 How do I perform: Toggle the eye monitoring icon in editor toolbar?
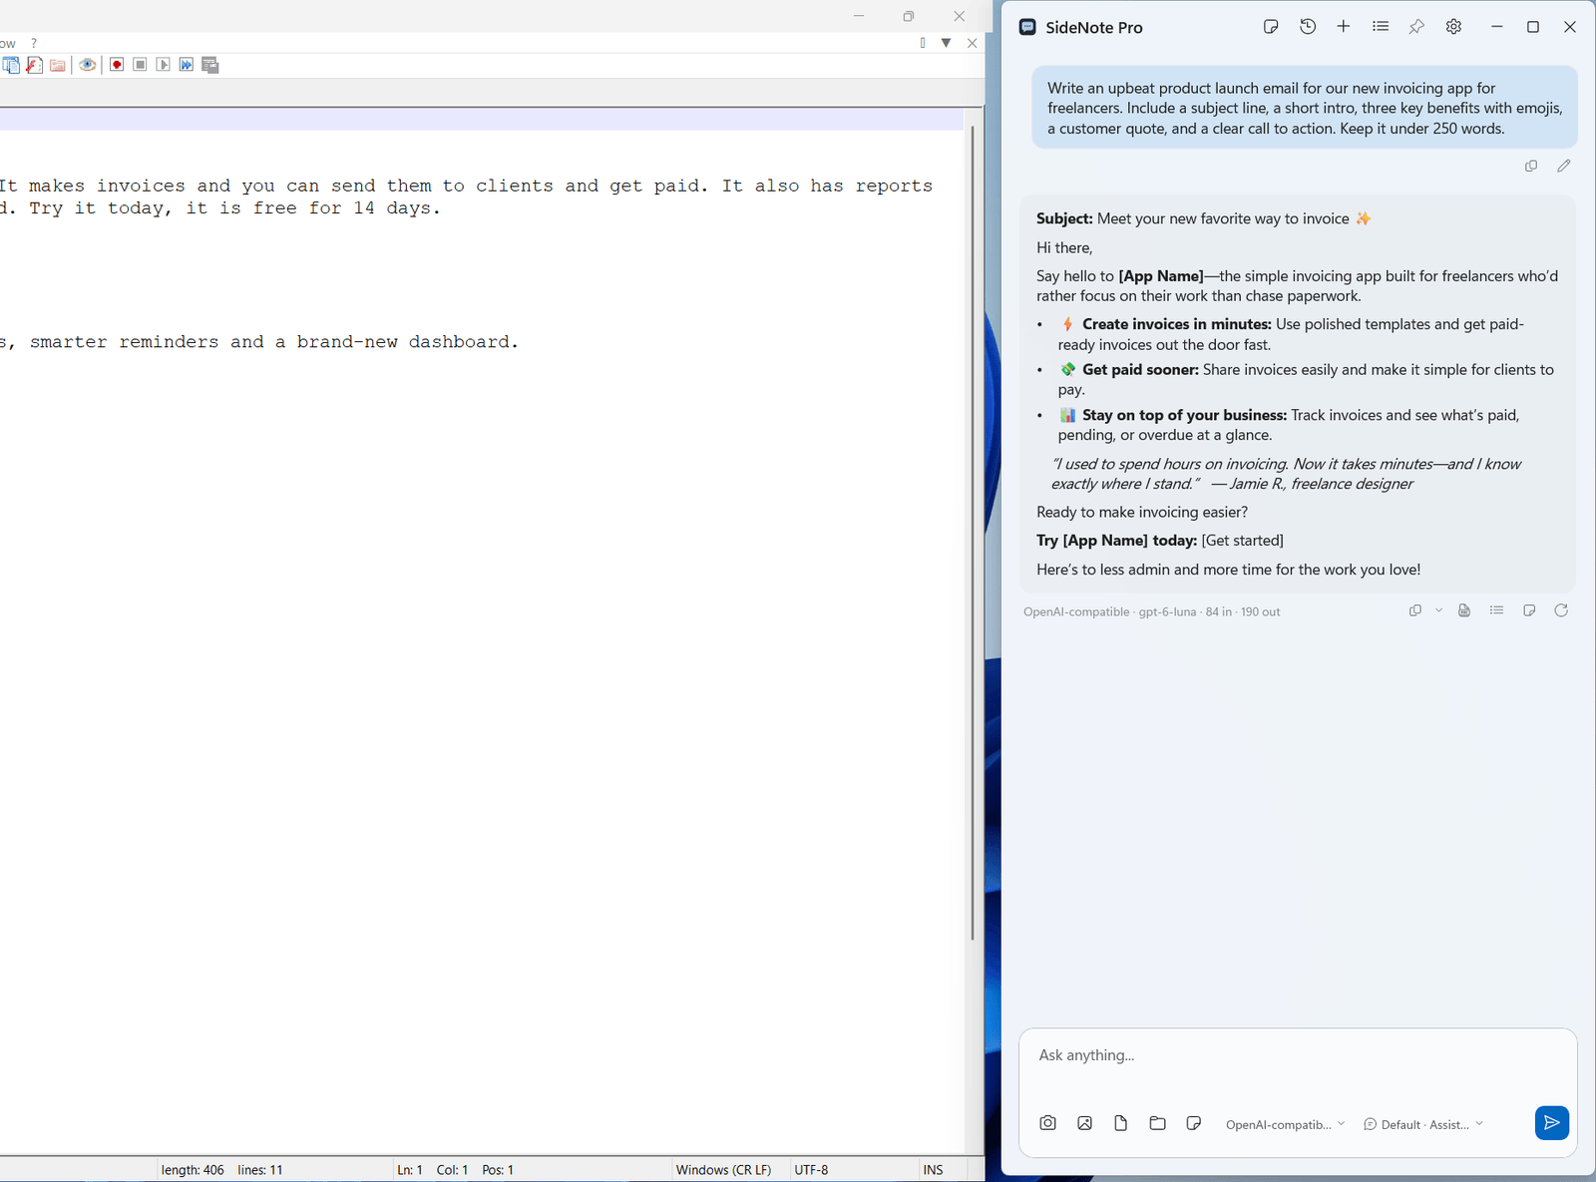click(88, 65)
